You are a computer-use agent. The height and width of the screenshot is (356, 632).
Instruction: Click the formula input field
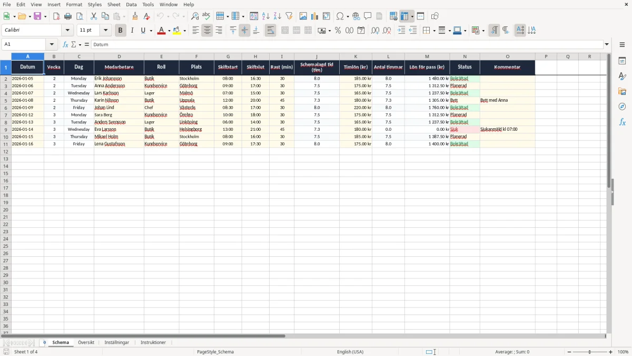pos(348,44)
